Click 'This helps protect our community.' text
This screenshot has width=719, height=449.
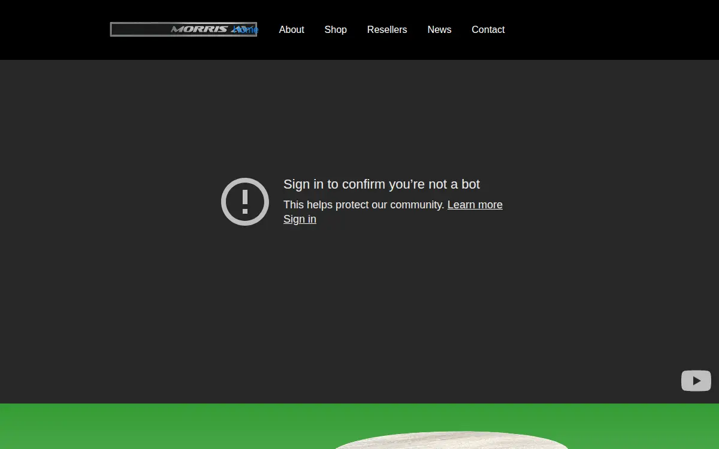tap(364, 205)
